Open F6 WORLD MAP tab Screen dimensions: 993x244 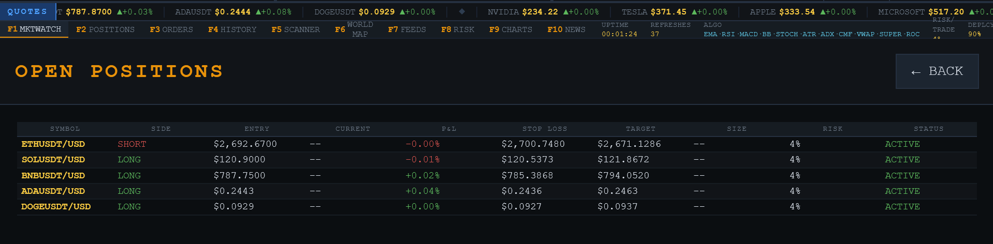354,29
